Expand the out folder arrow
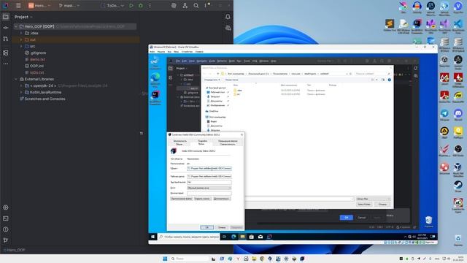This screenshot has width=467, height=263. [21, 39]
